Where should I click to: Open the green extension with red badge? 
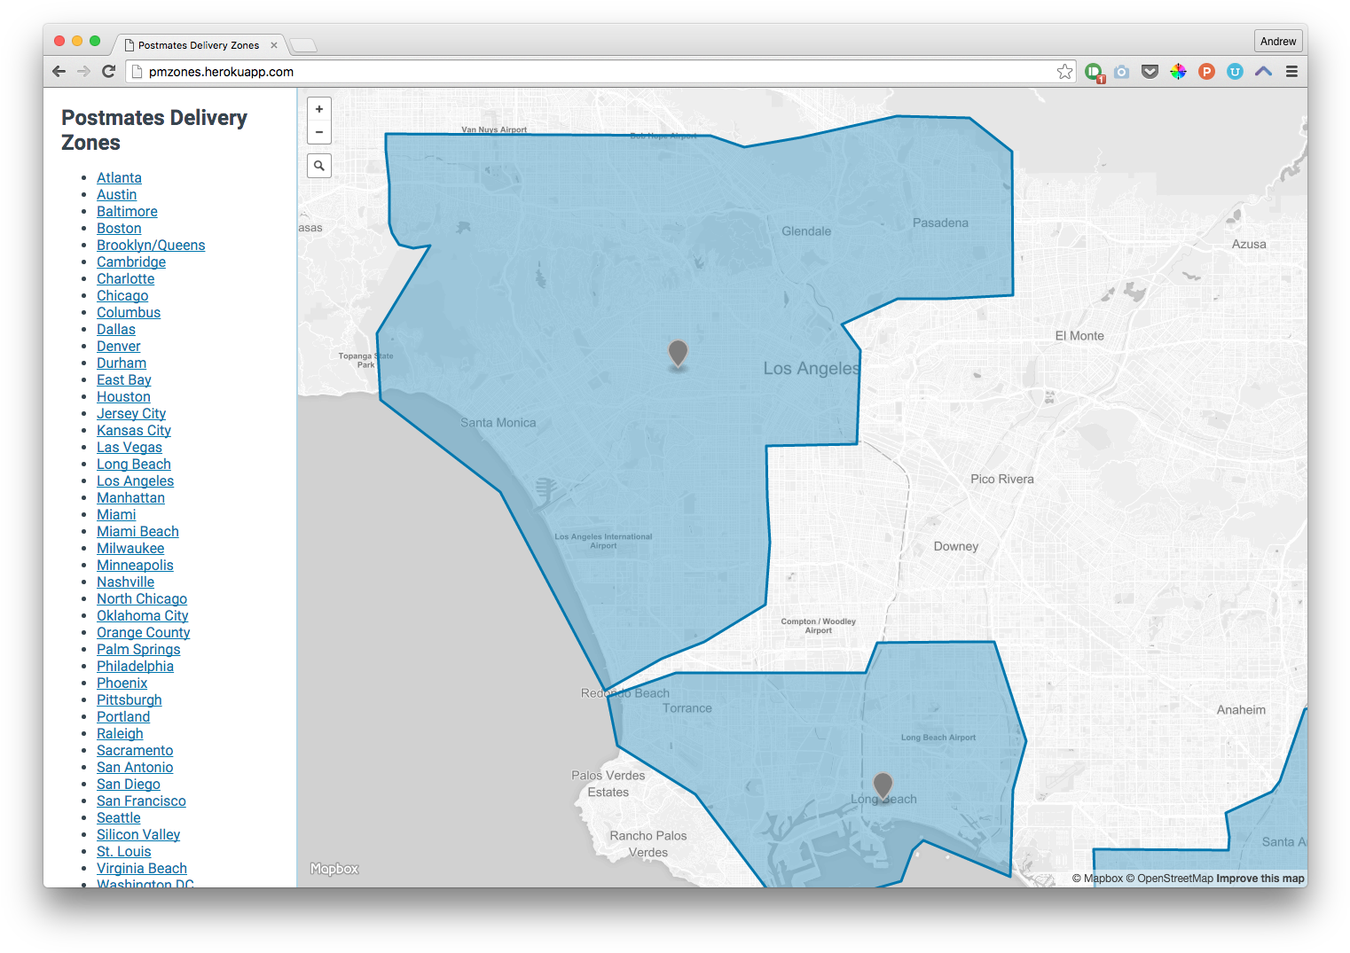pos(1094,73)
